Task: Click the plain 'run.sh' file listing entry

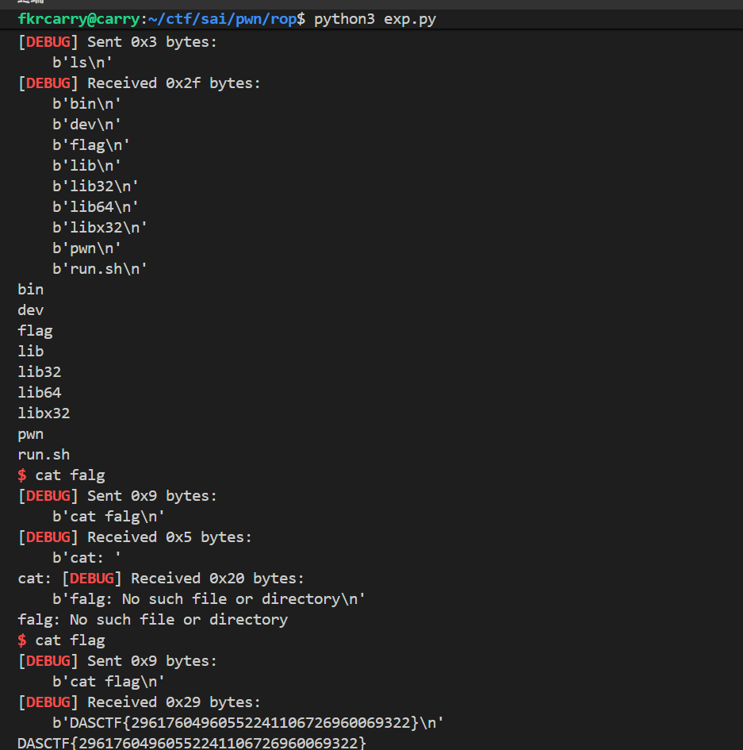Action: (x=44, y=455)
